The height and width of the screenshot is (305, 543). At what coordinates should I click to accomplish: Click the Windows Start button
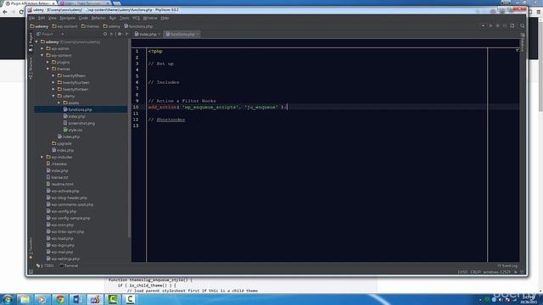coord(7,299)
